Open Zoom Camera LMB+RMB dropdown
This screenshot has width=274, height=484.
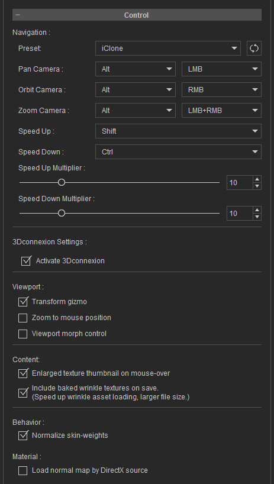click(221, 111)
